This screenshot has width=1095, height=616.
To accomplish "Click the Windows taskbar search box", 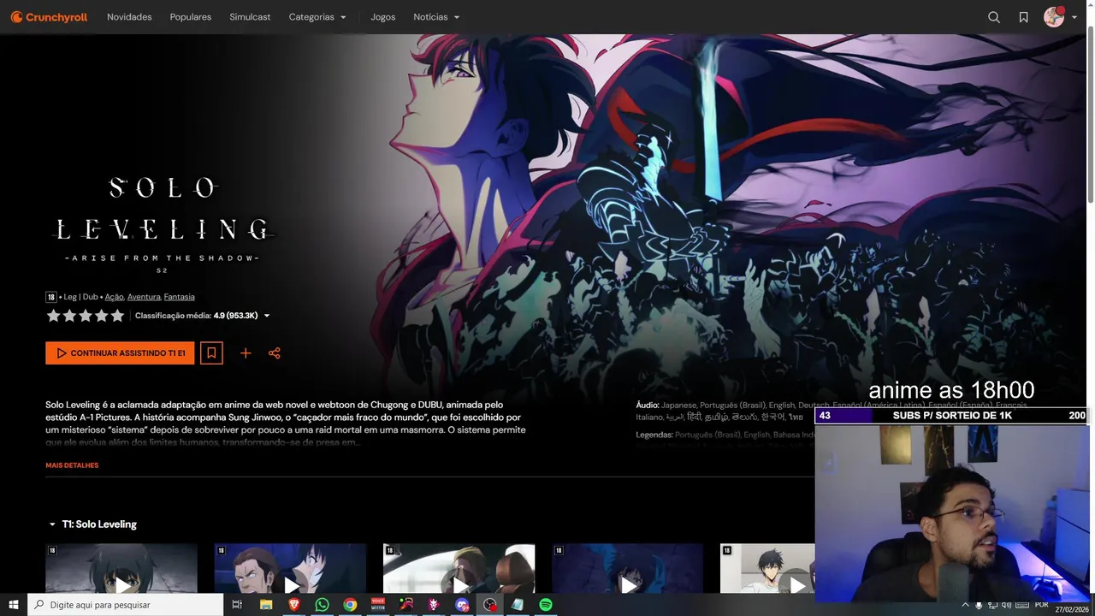I will pos(126,605).
